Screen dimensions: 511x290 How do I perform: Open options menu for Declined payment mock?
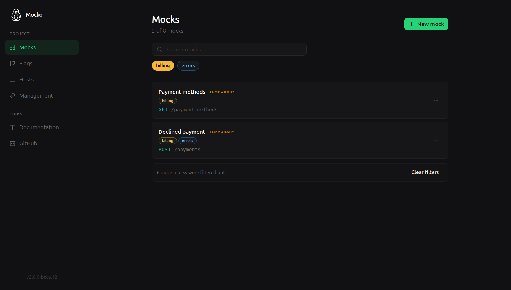[436, 140]
